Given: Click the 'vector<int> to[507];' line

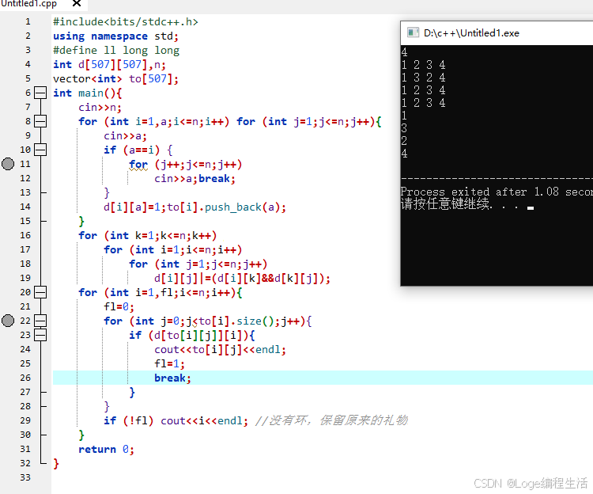Looking at the screenshot, I should point(115,78).
